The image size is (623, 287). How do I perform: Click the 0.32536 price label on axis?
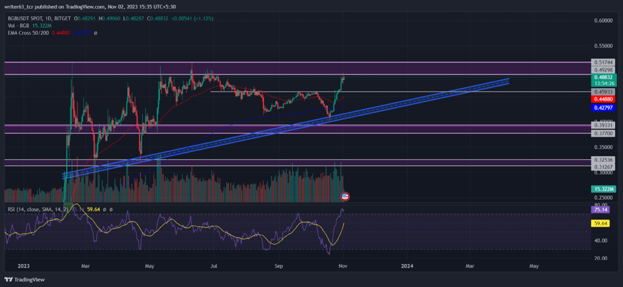(x=603, y=159)
